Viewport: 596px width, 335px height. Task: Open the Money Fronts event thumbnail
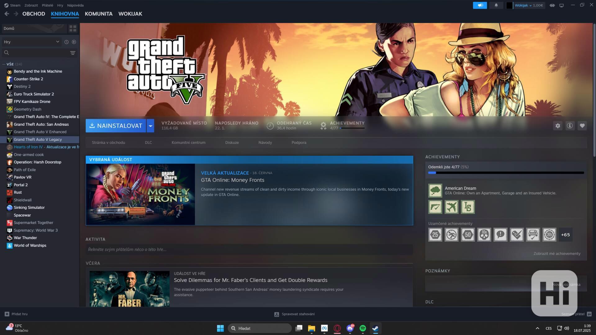click(x=140, y=194)
